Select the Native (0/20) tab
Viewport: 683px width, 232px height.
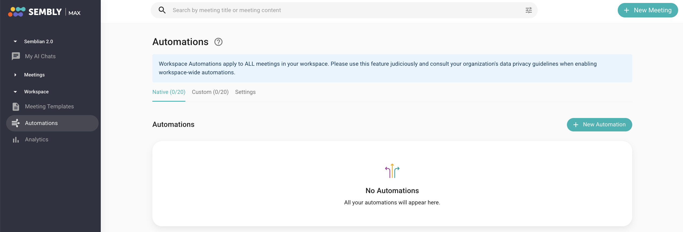pos(169,92)
